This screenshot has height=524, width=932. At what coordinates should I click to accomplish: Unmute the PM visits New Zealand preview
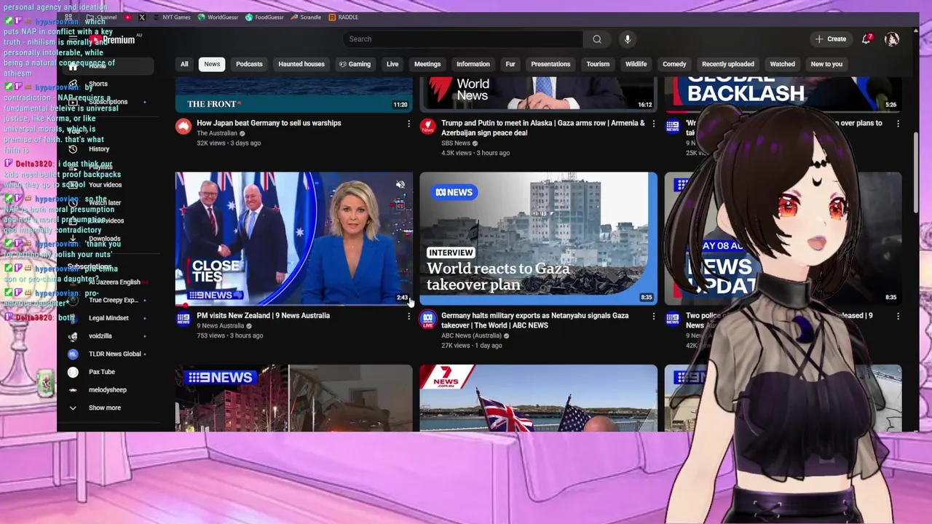point(400,185)
